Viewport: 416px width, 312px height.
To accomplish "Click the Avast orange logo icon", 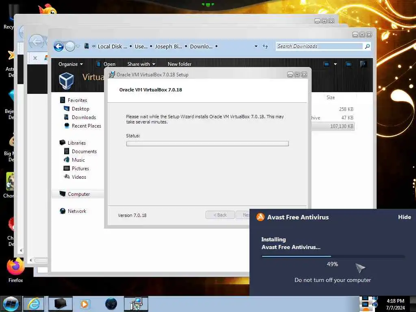I will pos(260,217).
